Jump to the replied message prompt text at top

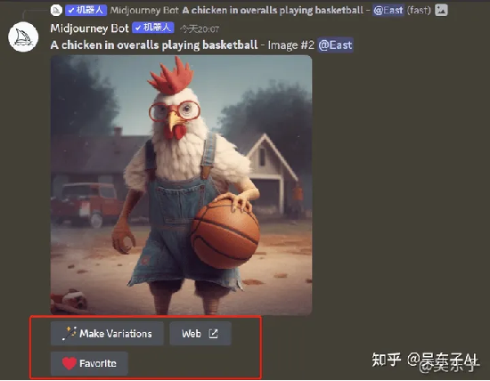[273, 11]
